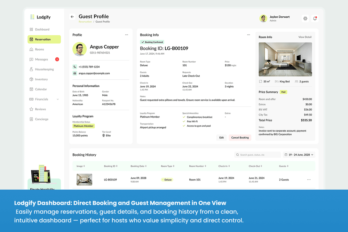The width and height of the screenshot is (348, 232).
Task: Open Inventory menu item
Action: tap(44, 79)
